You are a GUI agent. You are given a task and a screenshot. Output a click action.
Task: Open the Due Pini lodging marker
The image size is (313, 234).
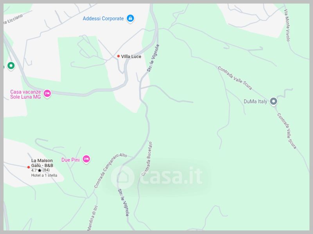[86, 159]
